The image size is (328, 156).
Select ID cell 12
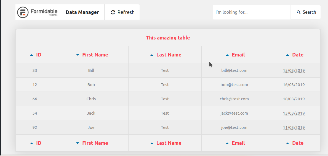tap(35, 85)
